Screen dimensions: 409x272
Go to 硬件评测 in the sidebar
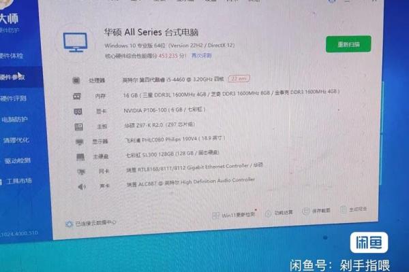14,99
